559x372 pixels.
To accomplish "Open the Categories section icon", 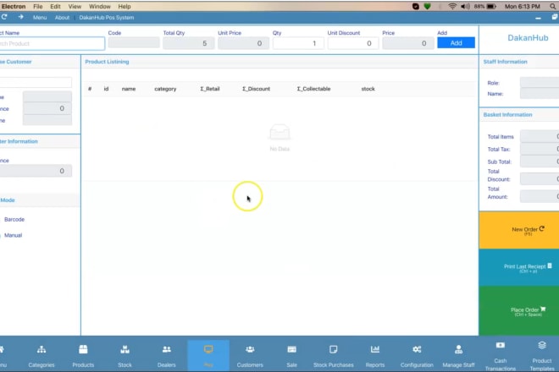I will click(42, 350).
